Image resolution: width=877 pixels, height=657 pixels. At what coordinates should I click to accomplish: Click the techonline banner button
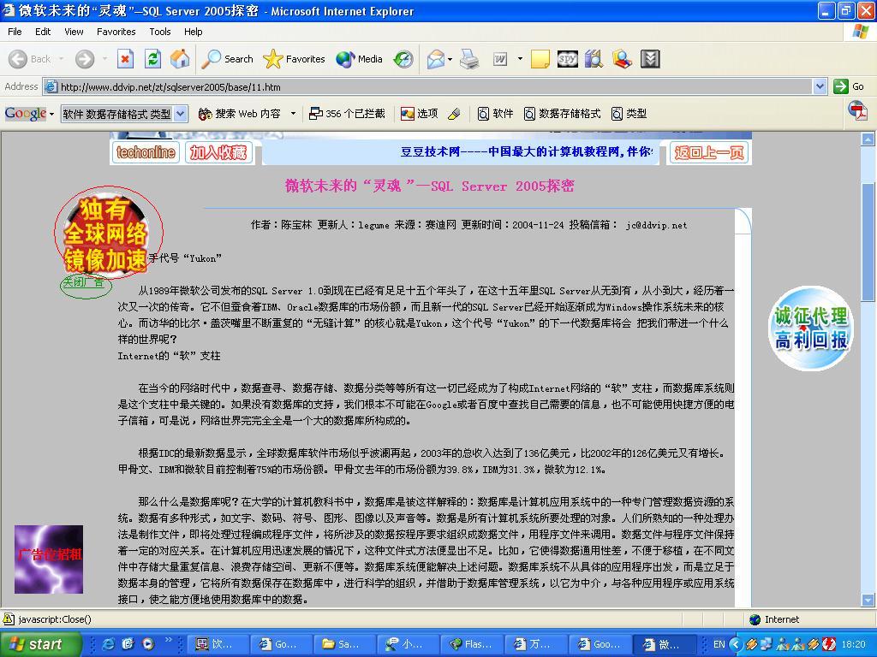pyautogui.click(x=146, y=152)
